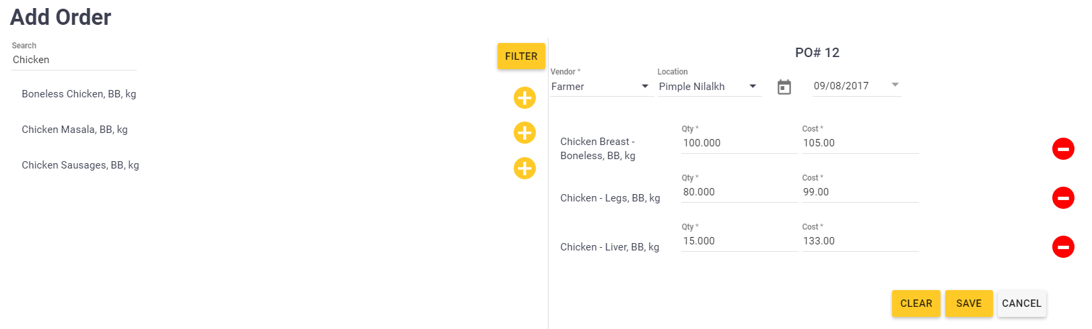
Task: Cancel adding the order
Action: pyautogui.click(x=1022, y=303)
